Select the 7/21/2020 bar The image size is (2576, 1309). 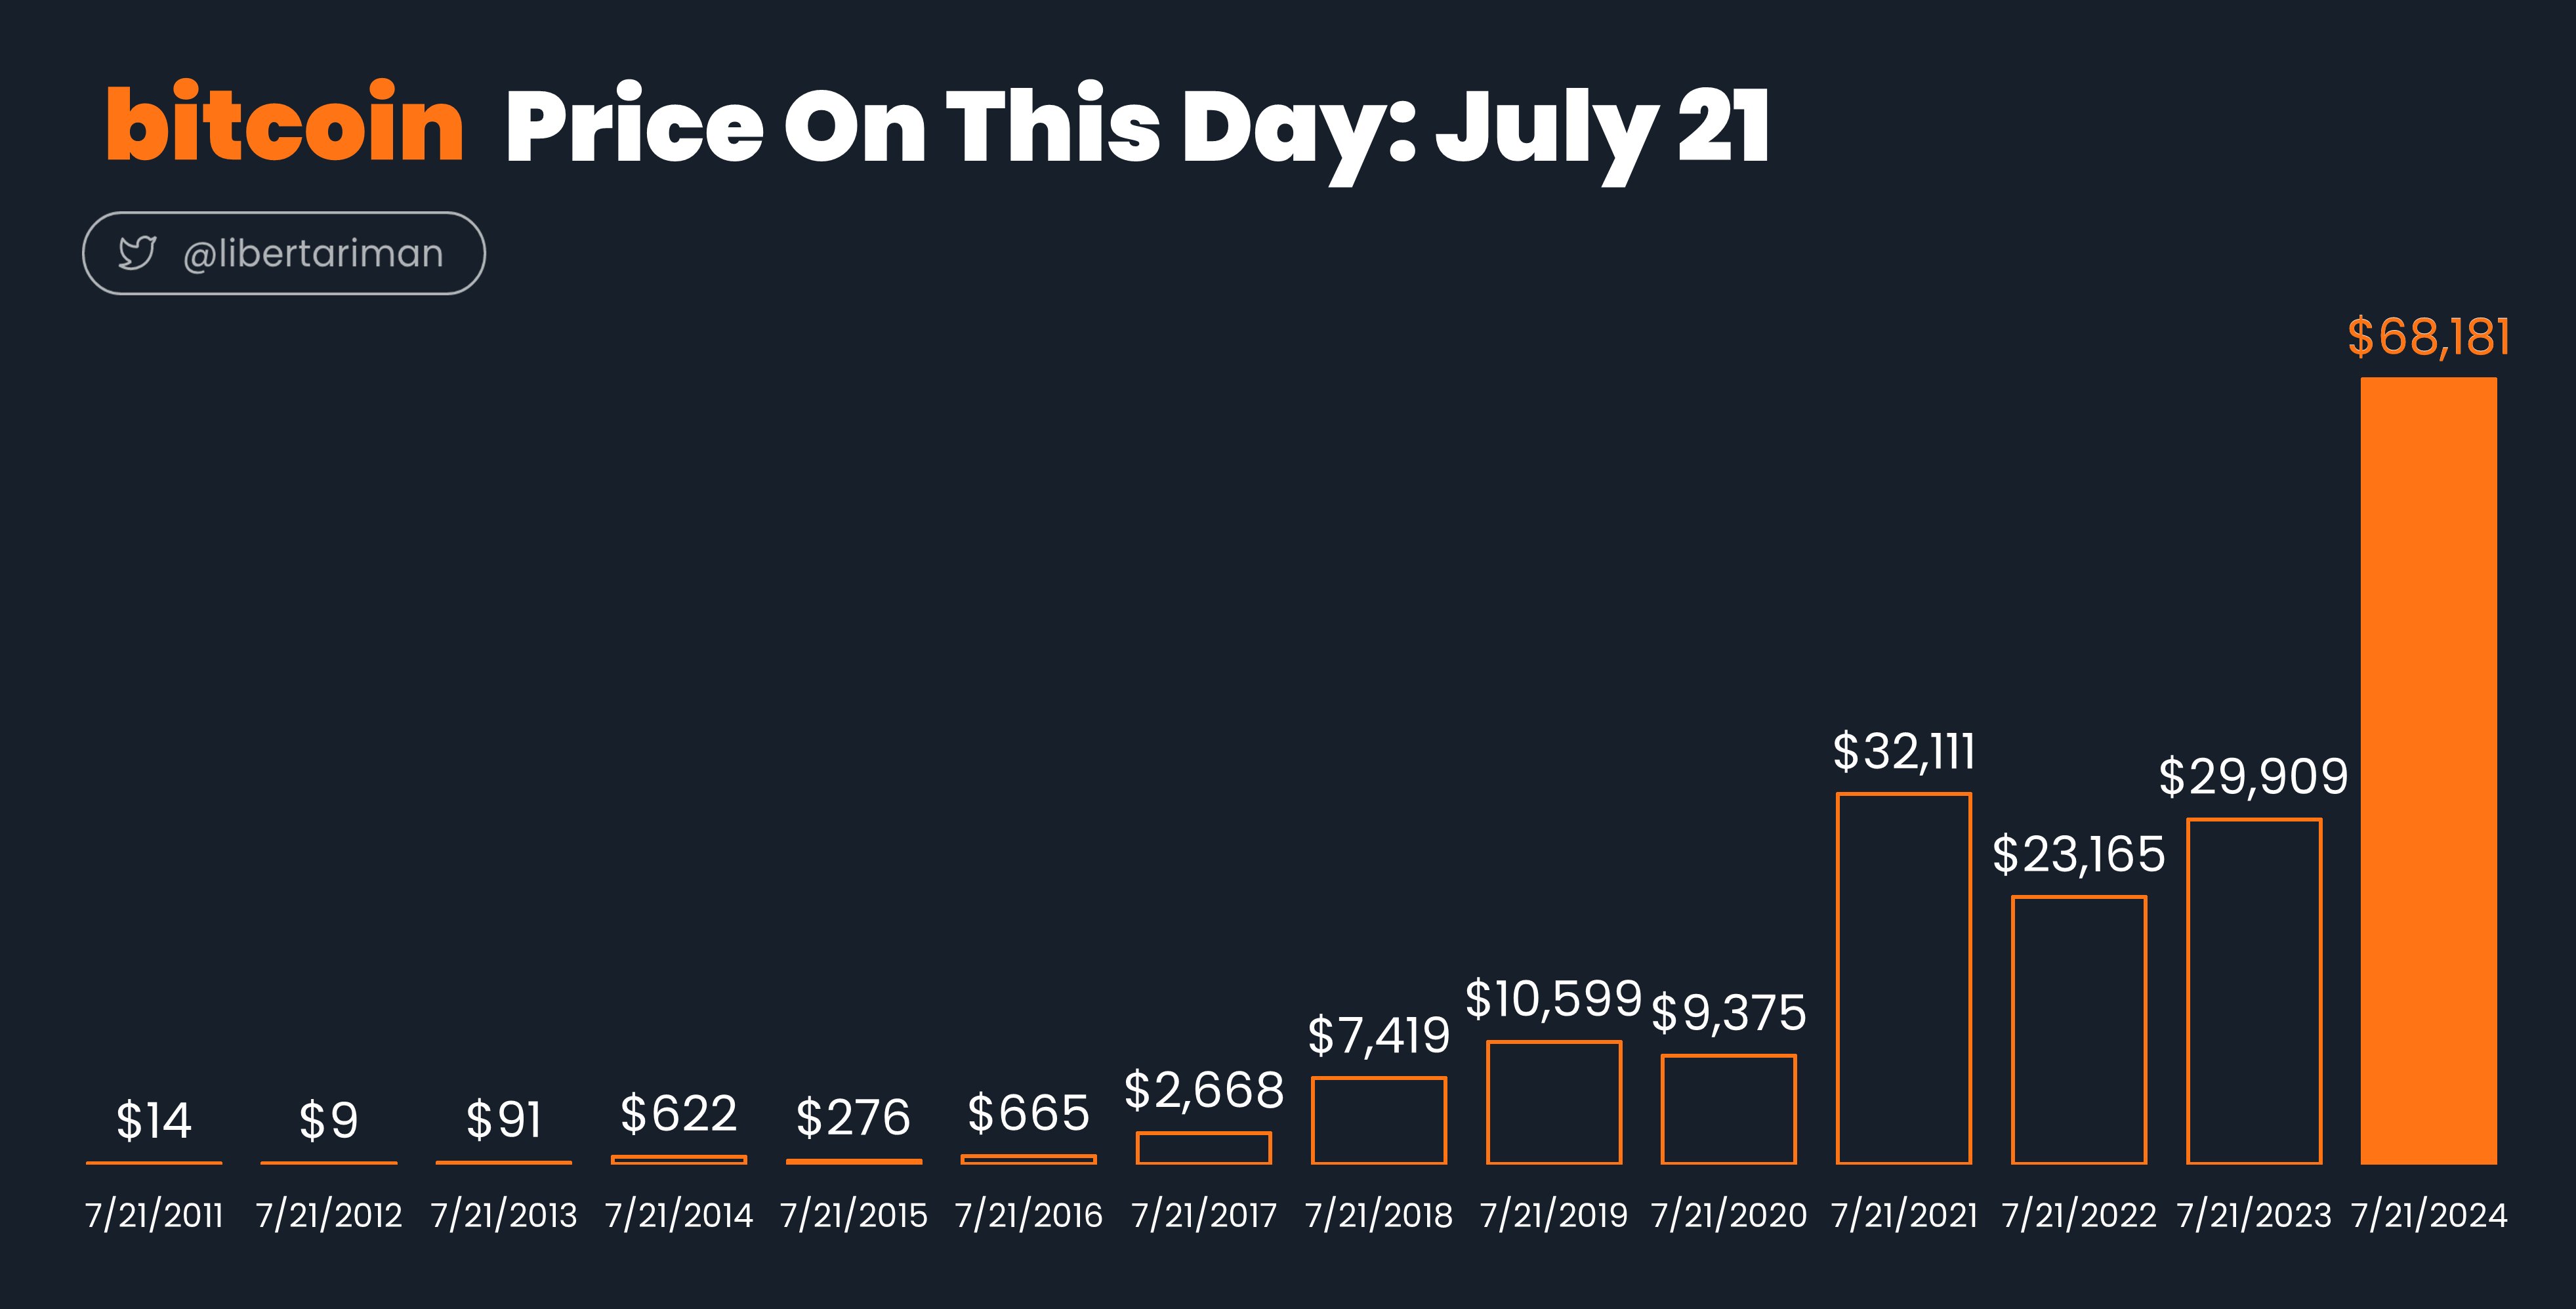pyautogui.click(x=1729, y=1109)
